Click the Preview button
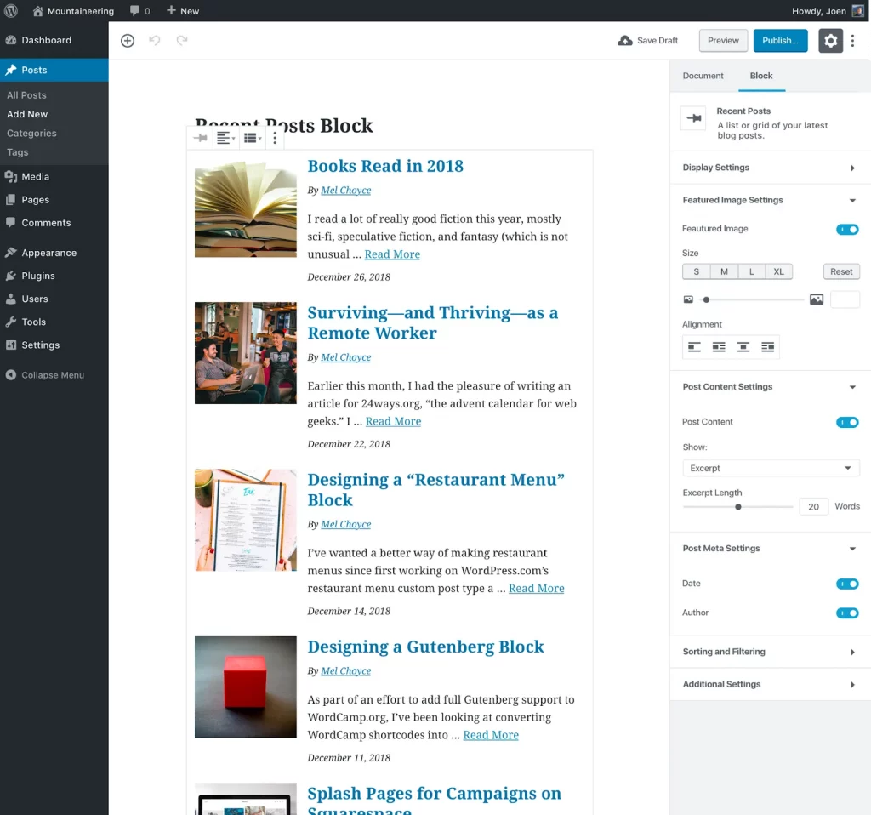The image size is (871, 815). tap(723, 41)
